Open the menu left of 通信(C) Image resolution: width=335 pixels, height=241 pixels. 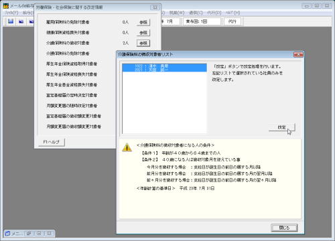click(x=177, y=13)
